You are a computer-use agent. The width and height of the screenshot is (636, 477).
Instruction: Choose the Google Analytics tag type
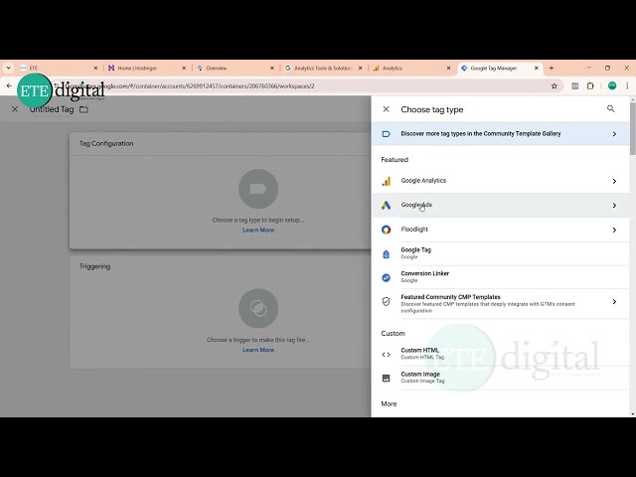point(500,181)
